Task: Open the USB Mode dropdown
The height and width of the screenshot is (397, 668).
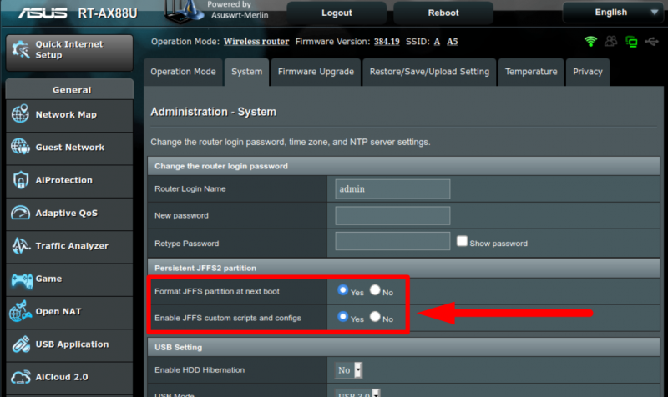Action: tap(359, 393)
